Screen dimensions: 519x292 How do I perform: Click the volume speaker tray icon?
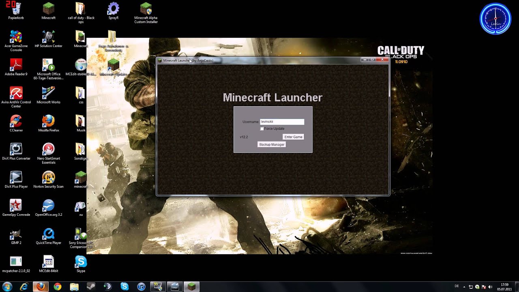[490, 287]
